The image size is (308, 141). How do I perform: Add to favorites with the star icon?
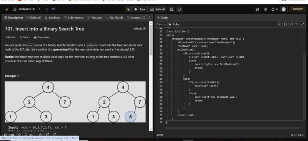click(40, 134)
